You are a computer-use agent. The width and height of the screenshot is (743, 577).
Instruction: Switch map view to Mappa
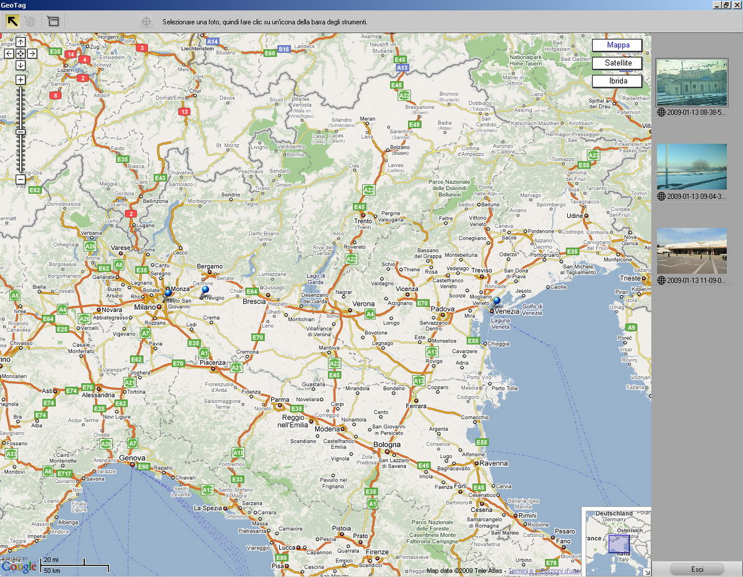pyautogui.click(x=617, y=45)
